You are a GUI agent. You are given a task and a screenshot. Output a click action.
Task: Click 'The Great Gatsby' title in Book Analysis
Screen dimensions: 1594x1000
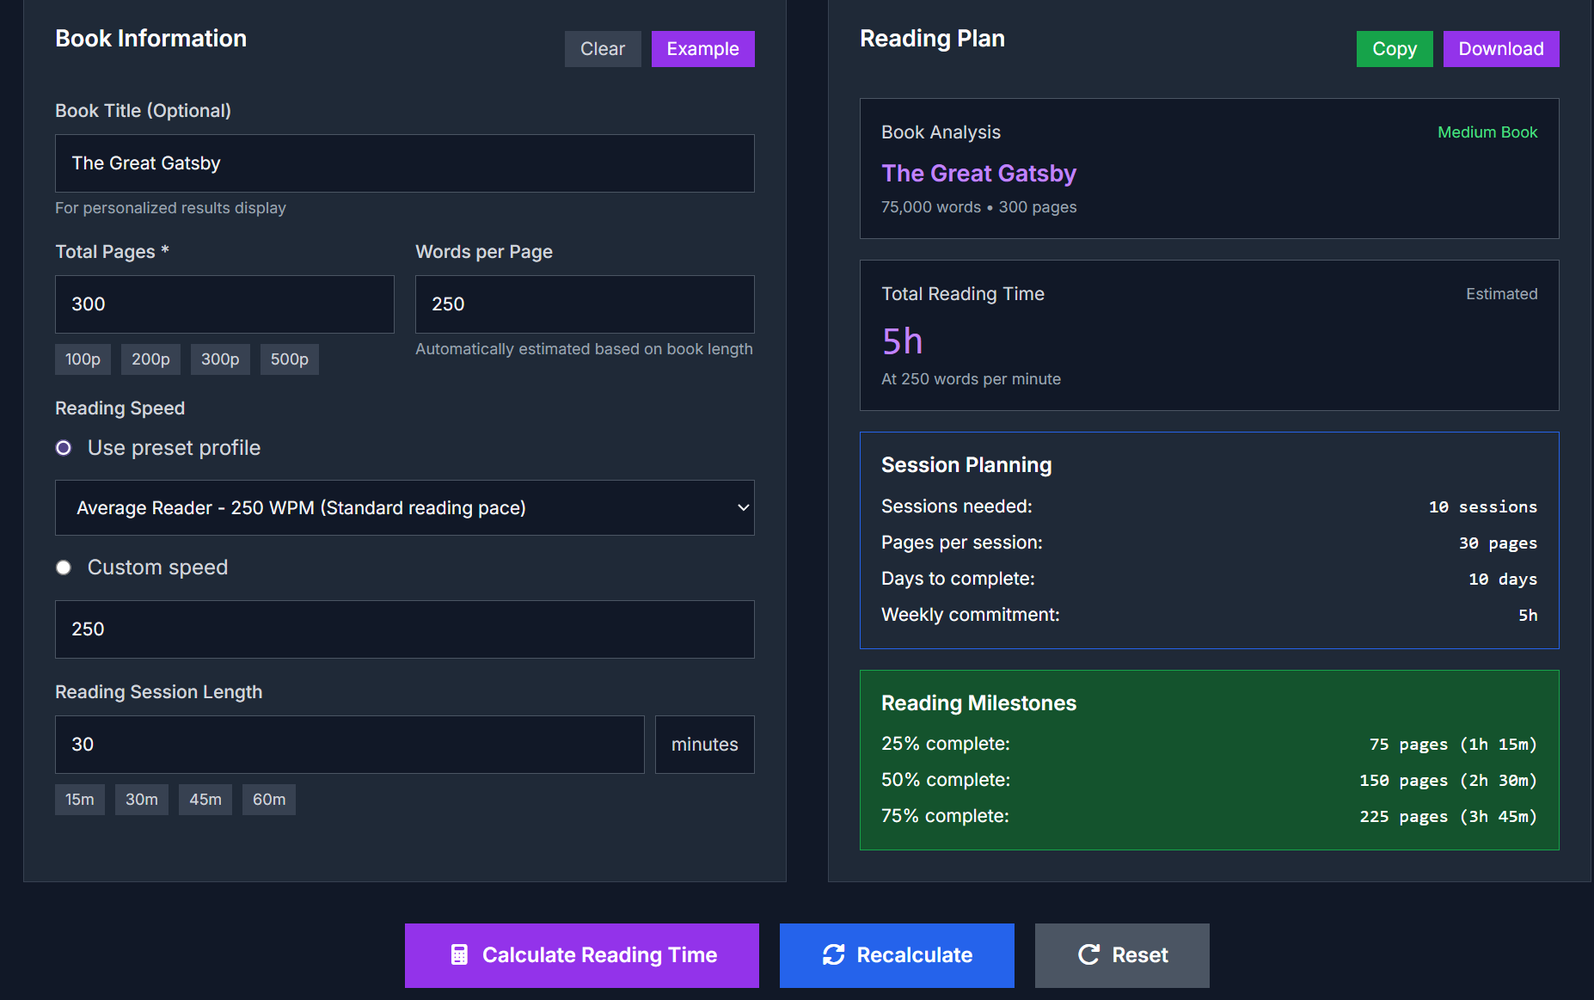tap(979, 174)
